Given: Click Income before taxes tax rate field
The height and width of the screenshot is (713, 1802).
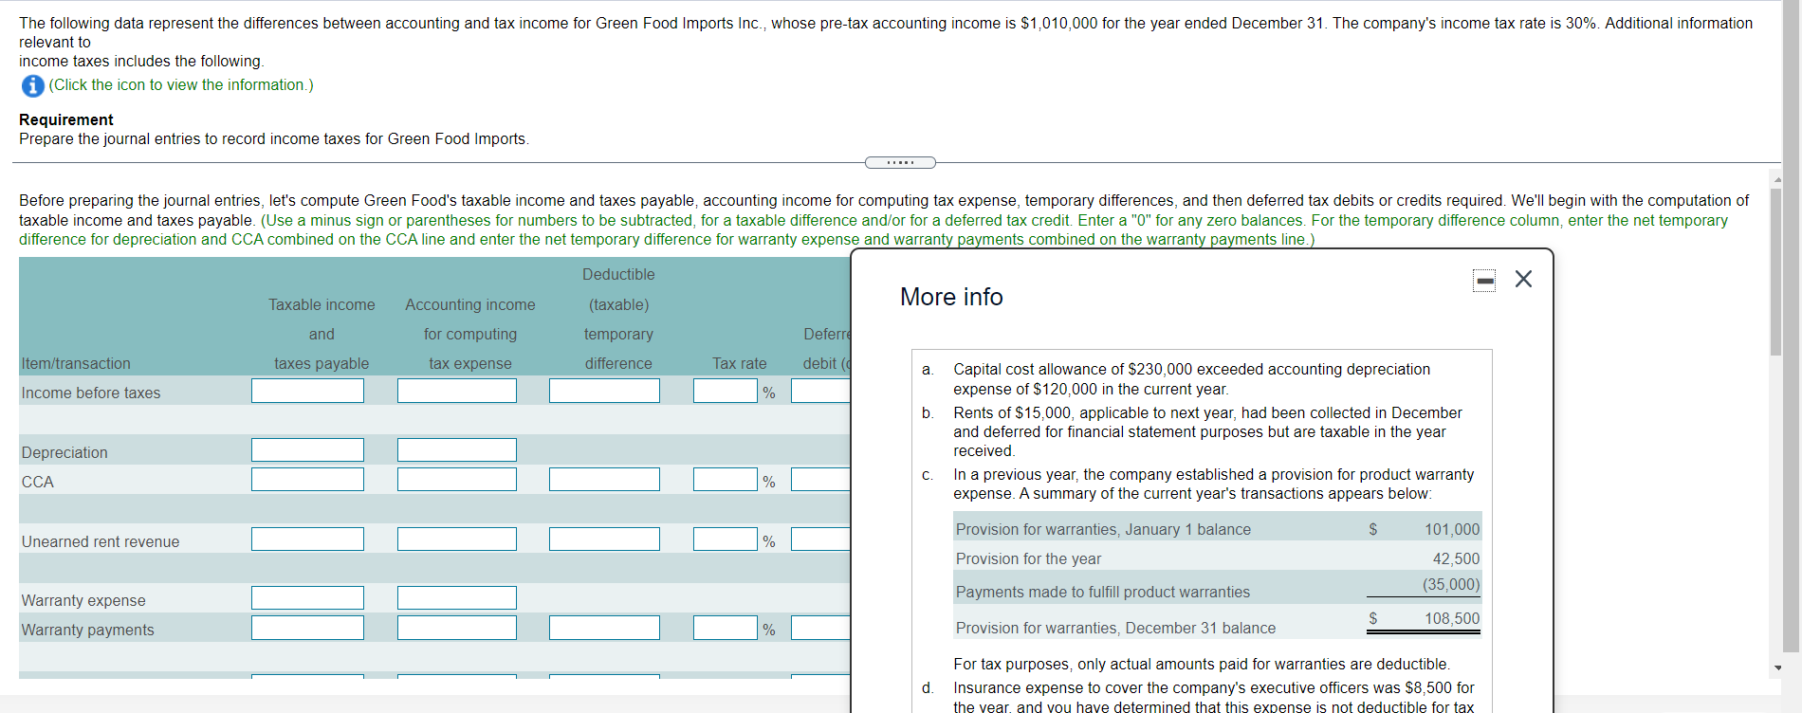Looking at the screenshot, I should pos(726,391).
